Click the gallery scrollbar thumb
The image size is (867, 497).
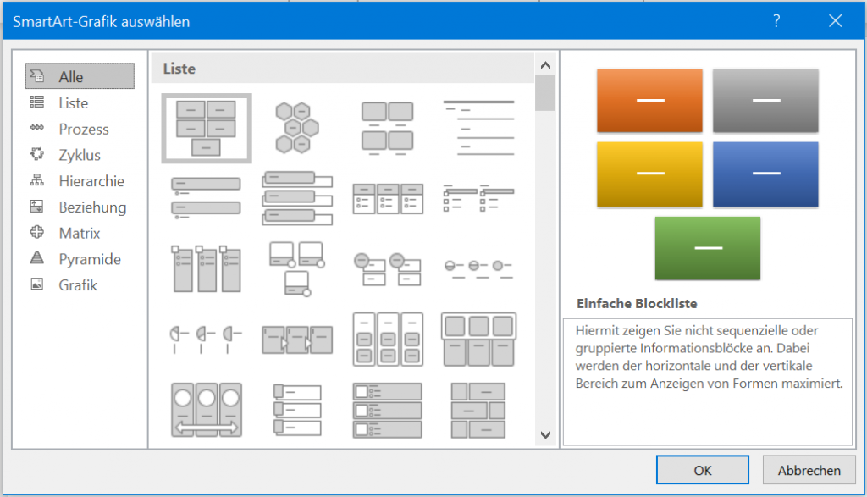pos(545,93)
